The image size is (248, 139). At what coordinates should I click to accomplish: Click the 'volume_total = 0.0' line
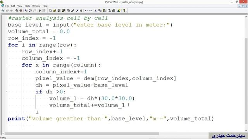(39, 32)
